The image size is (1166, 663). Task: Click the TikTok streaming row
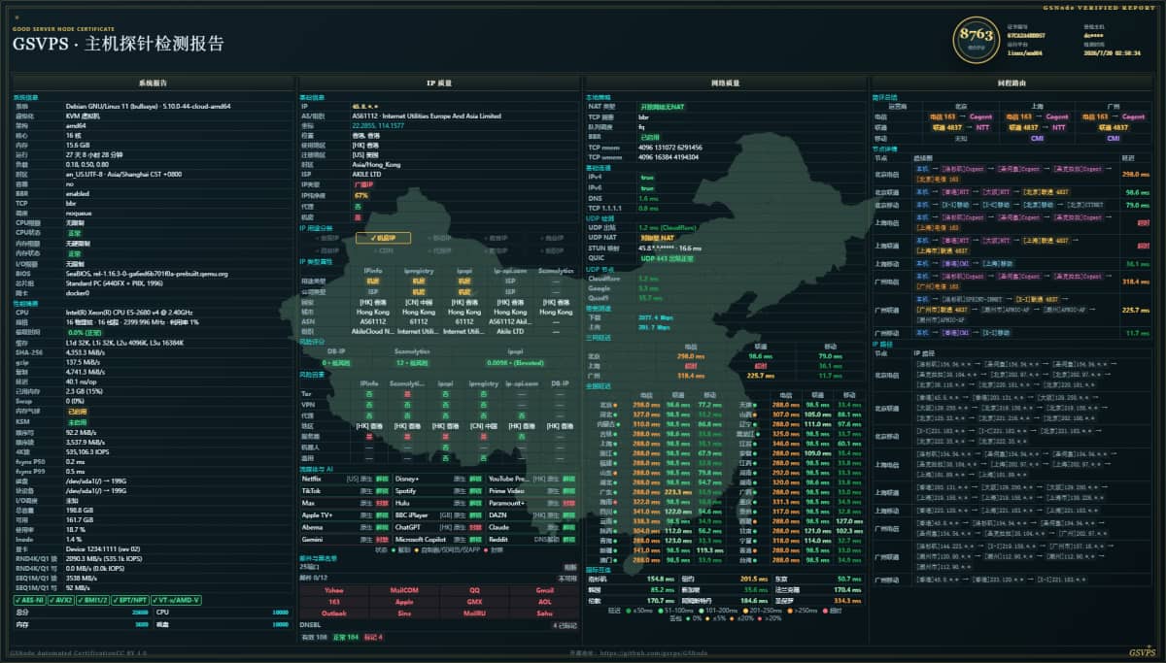click(345, 490)
